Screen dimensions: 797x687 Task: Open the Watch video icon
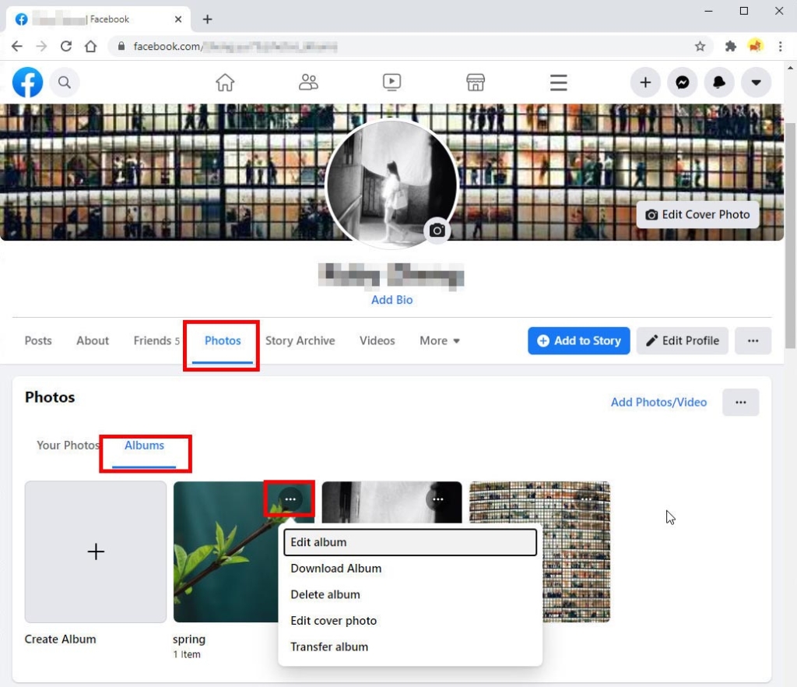(x=391, y=82)
